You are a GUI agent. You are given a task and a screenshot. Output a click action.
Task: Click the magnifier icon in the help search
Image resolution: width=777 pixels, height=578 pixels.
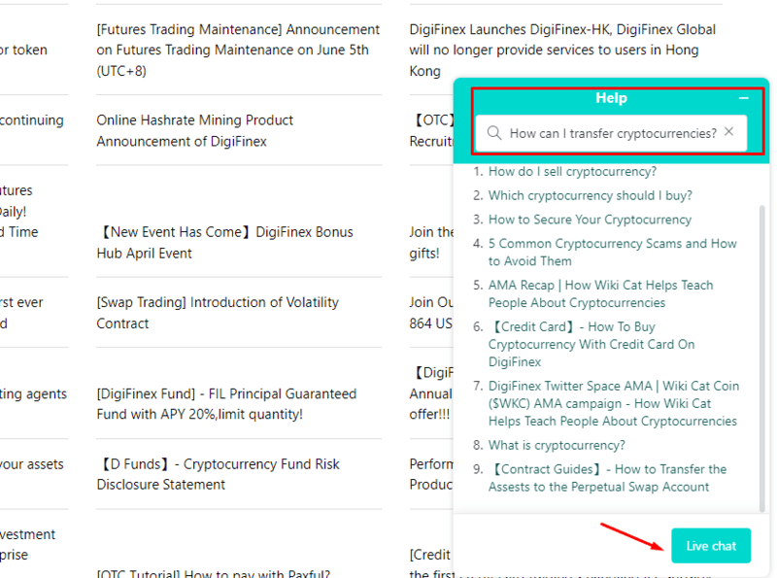click(494, 133)
